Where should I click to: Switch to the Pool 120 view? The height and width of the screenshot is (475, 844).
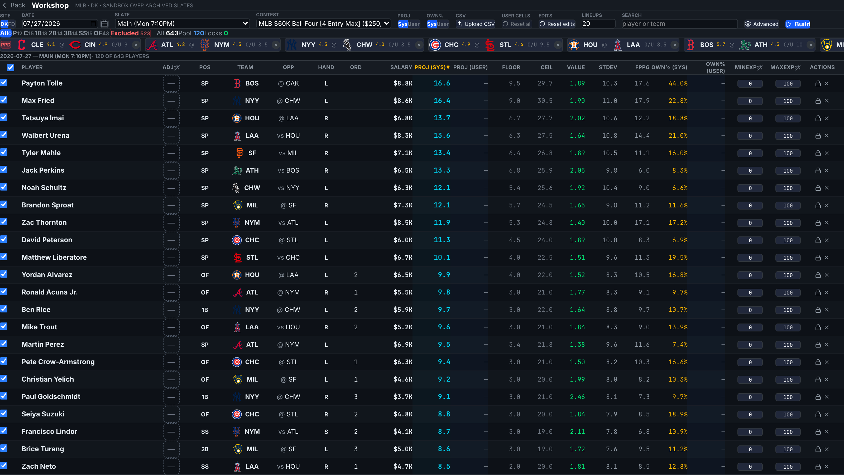click(x=191, y=33)
